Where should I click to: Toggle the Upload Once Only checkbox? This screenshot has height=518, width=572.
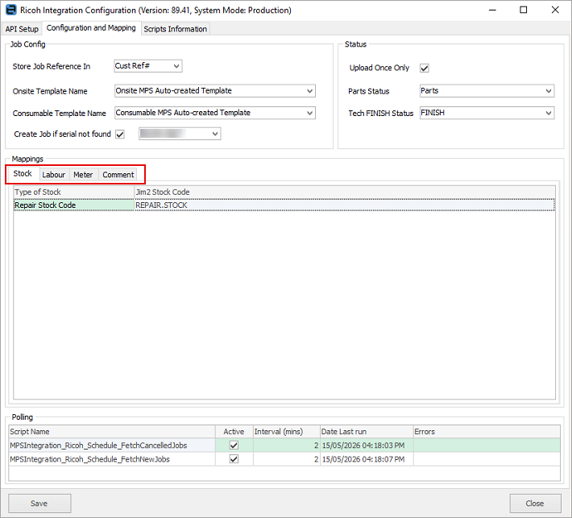[x=425, y=68]
